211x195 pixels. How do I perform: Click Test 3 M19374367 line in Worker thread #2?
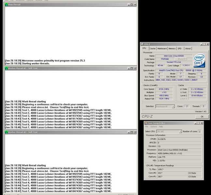pyautogui.click(x=58, y=180)
